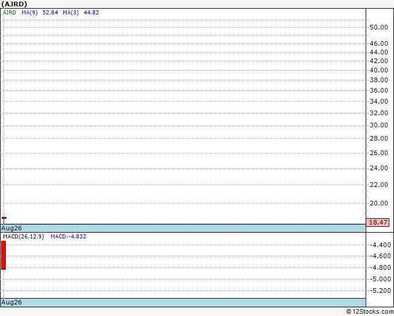This screenshot has height=316, width=394.
Task: Click the 40.00 price axis label
Action: point(379,70)
